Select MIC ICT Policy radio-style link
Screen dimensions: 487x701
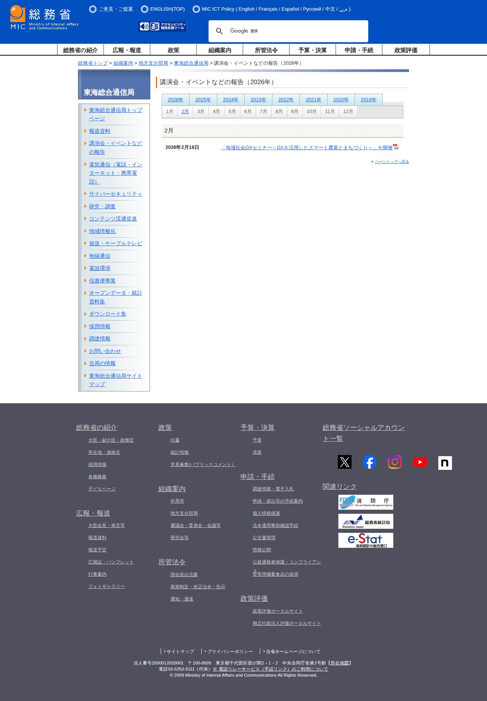point(272,9)
